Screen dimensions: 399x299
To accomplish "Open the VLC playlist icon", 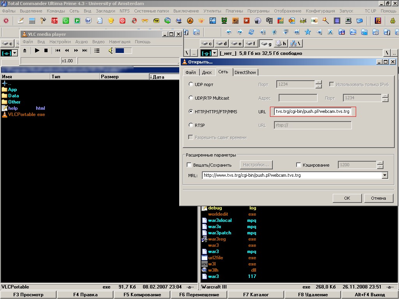I will (97, 51).
